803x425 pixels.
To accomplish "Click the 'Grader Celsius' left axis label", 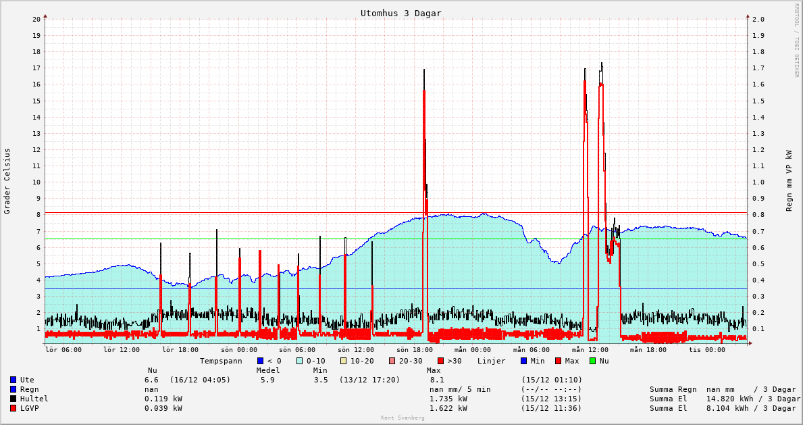I will click(x=7, y=181).
